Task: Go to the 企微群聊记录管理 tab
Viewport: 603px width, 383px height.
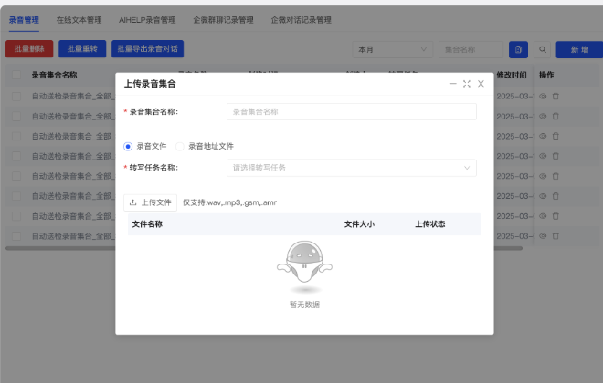Action: pyautogui.click(x=223, y=19)
